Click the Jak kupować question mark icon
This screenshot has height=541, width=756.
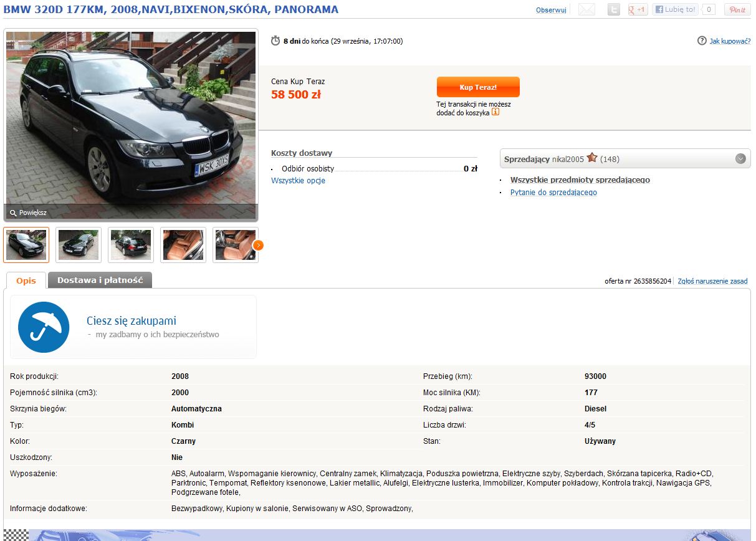tap(702, 41)
